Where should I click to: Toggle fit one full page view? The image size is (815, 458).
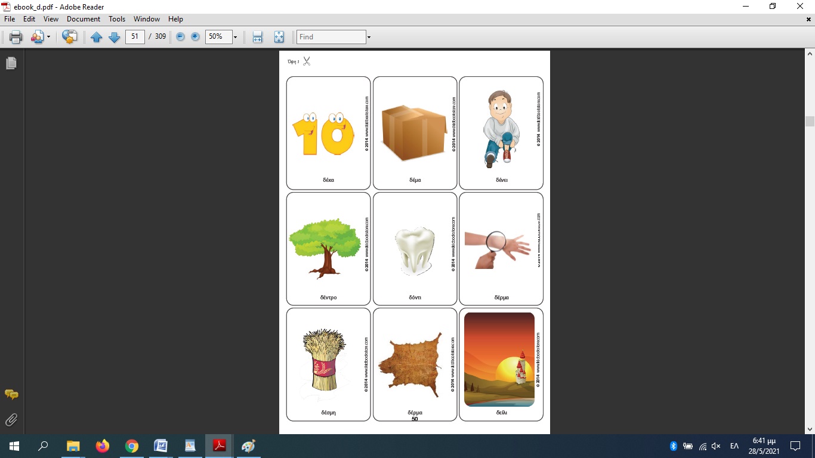click(279, 37)
